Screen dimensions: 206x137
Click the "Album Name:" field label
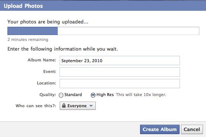pyautogui.click(x=42, y=60)
